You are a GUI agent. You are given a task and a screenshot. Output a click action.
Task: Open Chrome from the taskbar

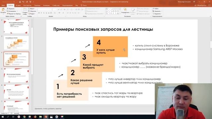[x=24, y=117]
